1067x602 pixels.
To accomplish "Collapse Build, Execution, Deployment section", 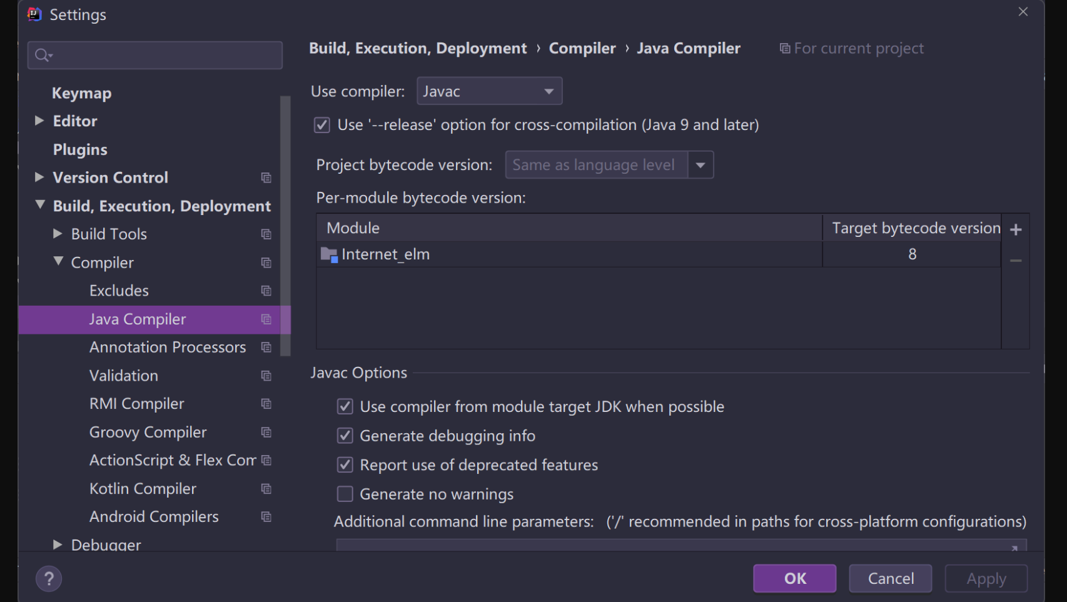I will click(x=40, y=205).
